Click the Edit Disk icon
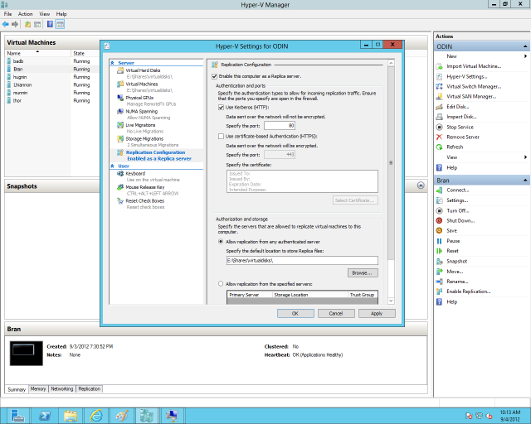The width and height of the screenshot is (531, 424). coord(439,107)
